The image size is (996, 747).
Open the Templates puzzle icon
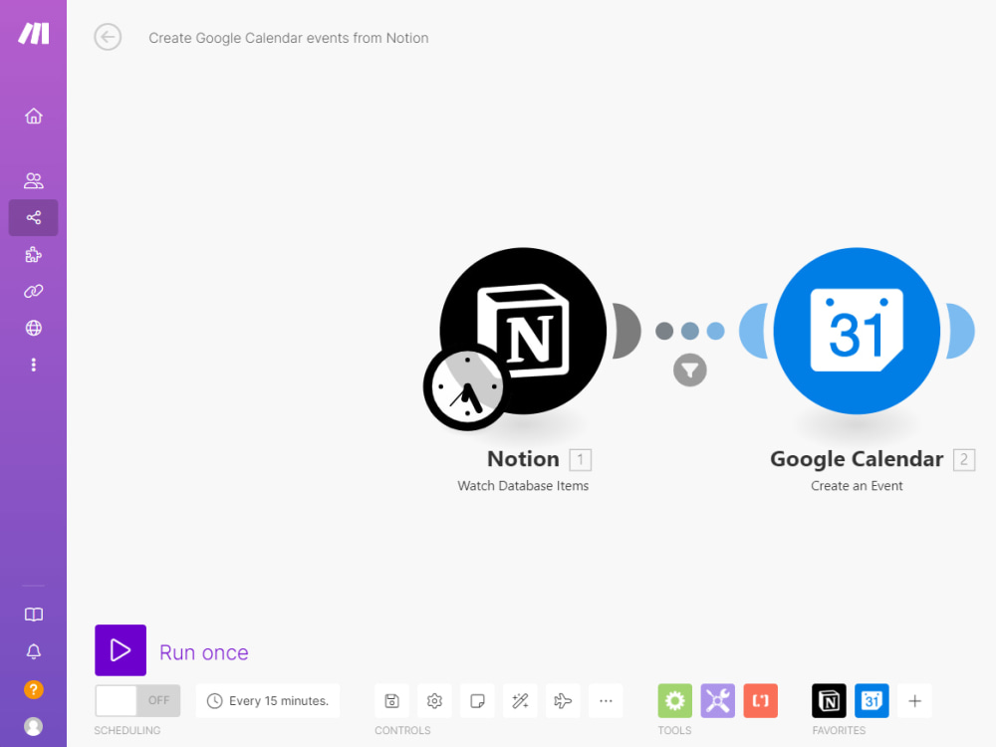point(34,255)
